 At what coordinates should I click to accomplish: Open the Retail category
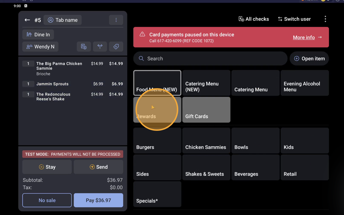(305, 167)
